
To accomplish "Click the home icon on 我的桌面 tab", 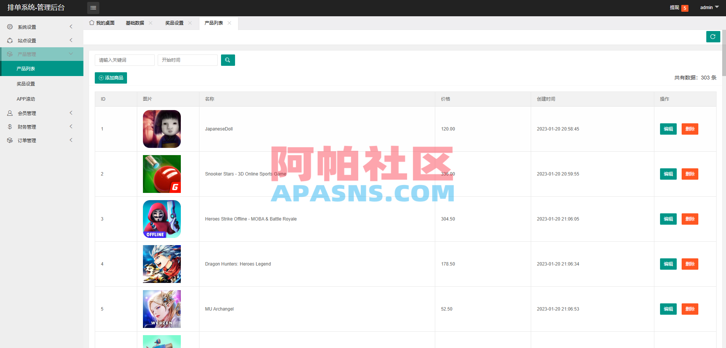I will click(91, 23).
